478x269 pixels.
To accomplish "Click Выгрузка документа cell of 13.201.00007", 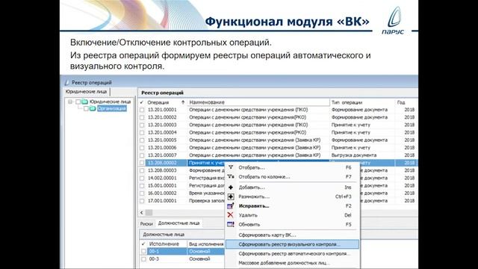I will 362,155.
